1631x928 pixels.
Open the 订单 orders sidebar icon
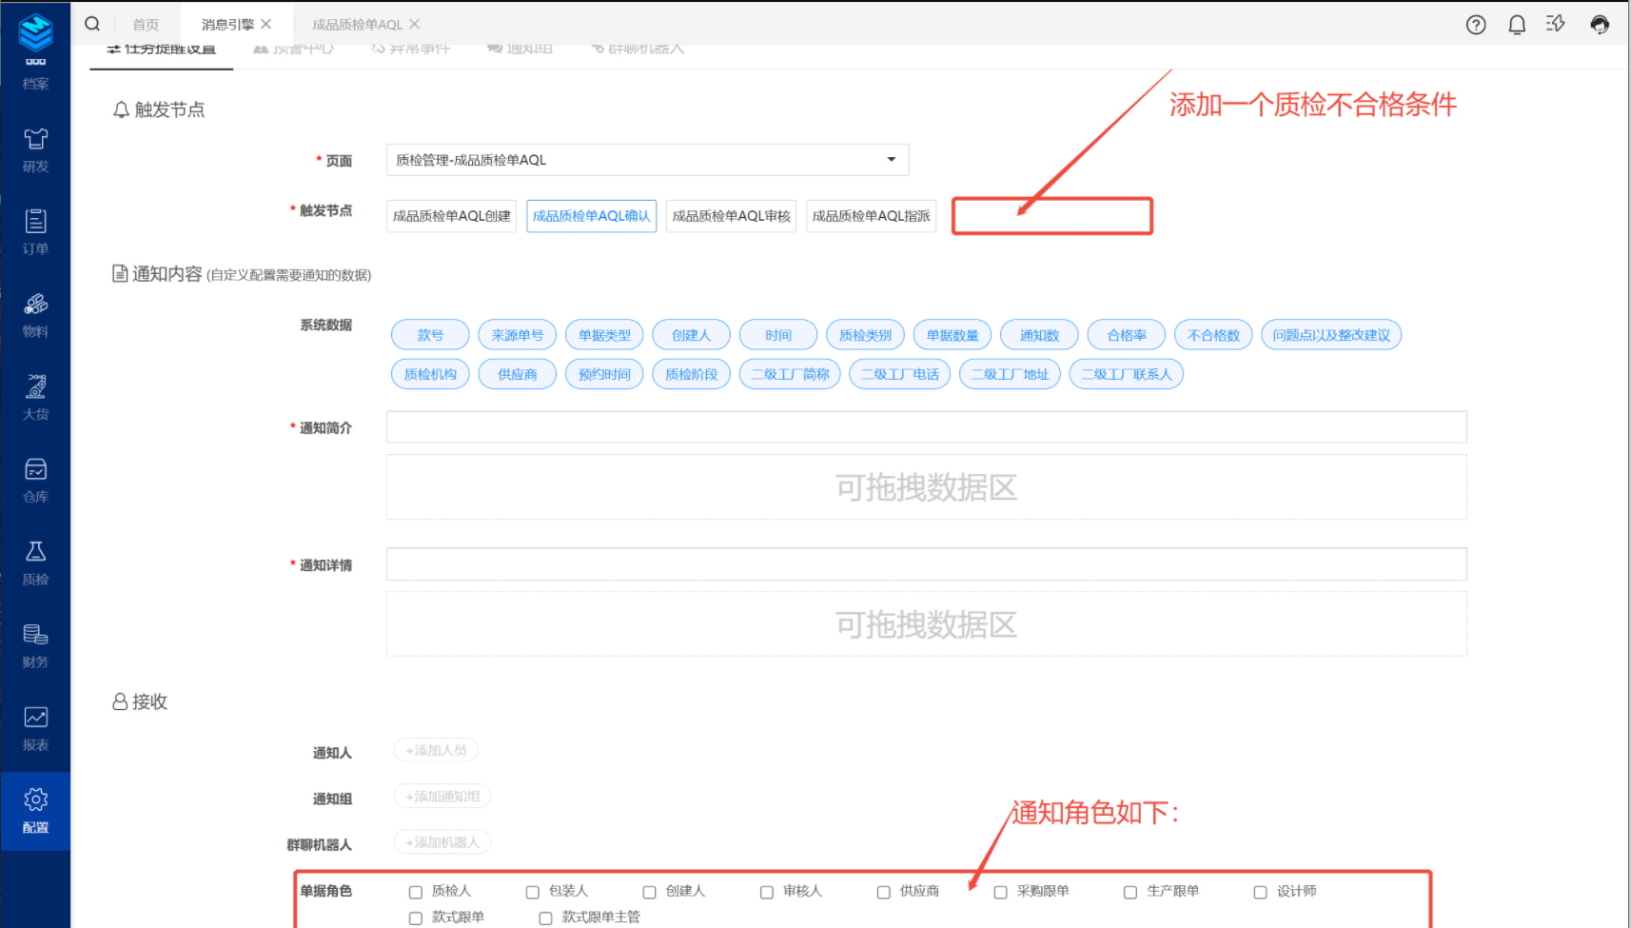click(35, 232)
